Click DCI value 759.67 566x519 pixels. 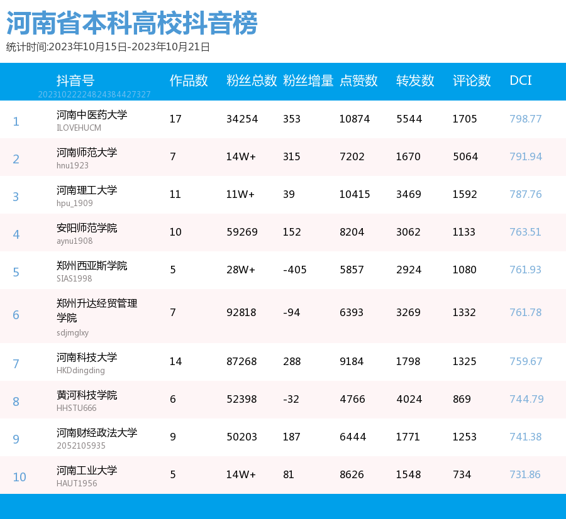click(x=526, y=361)
